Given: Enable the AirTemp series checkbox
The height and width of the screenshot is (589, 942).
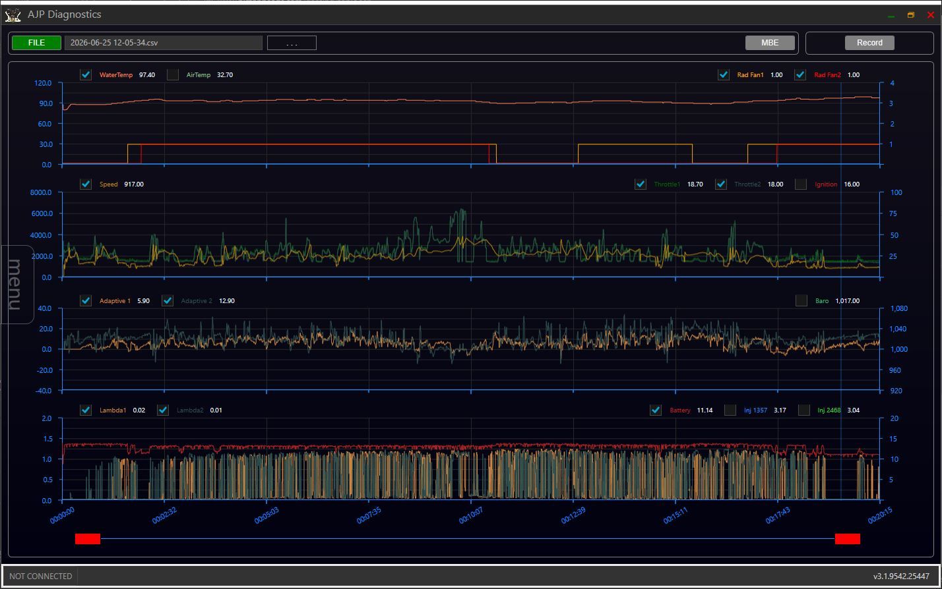Looking at the screenshot, I should 173,74.
